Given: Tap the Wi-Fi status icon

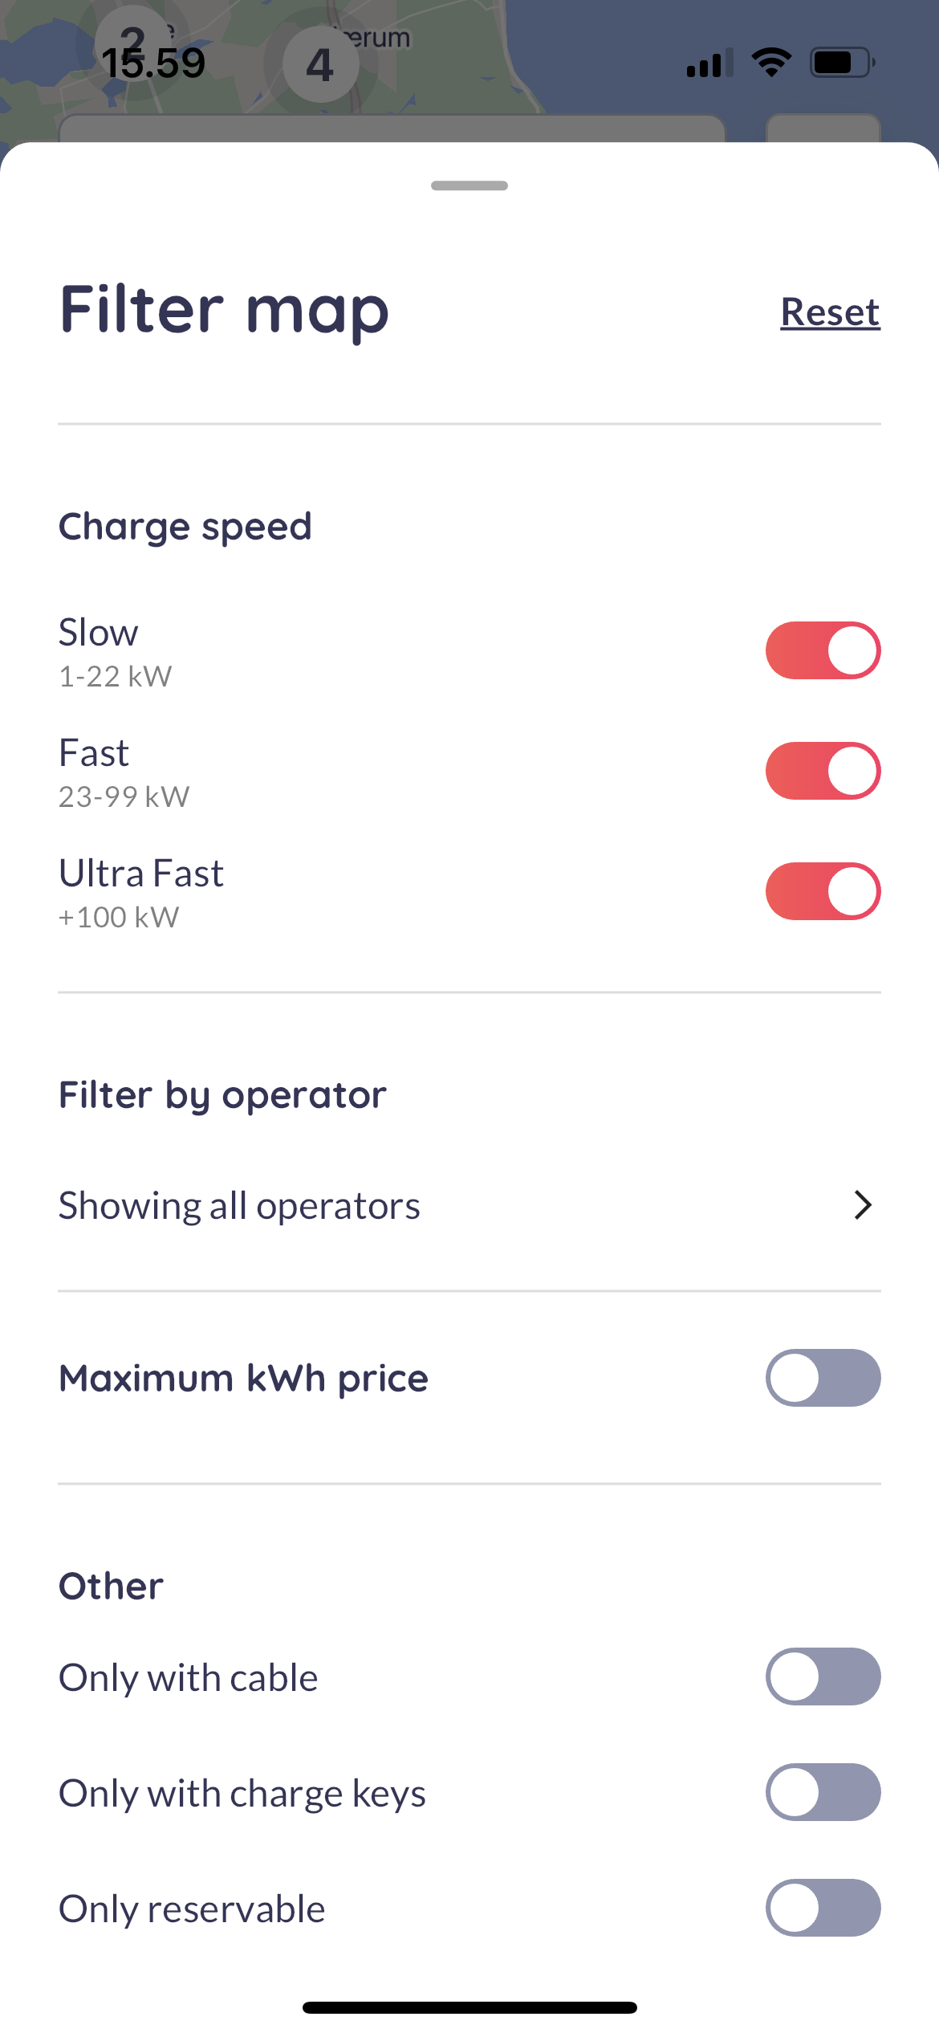Looking at the screenshot, I should click(x=771, y=63).
